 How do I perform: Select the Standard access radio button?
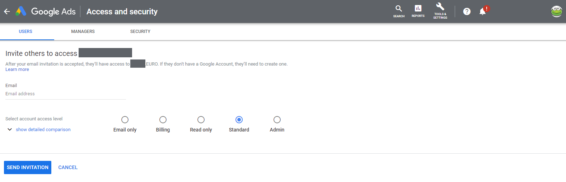click(x=239, y=120)
